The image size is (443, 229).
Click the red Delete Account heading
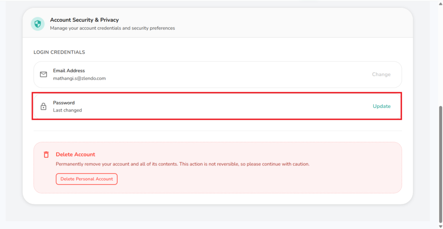coord(75,154)
